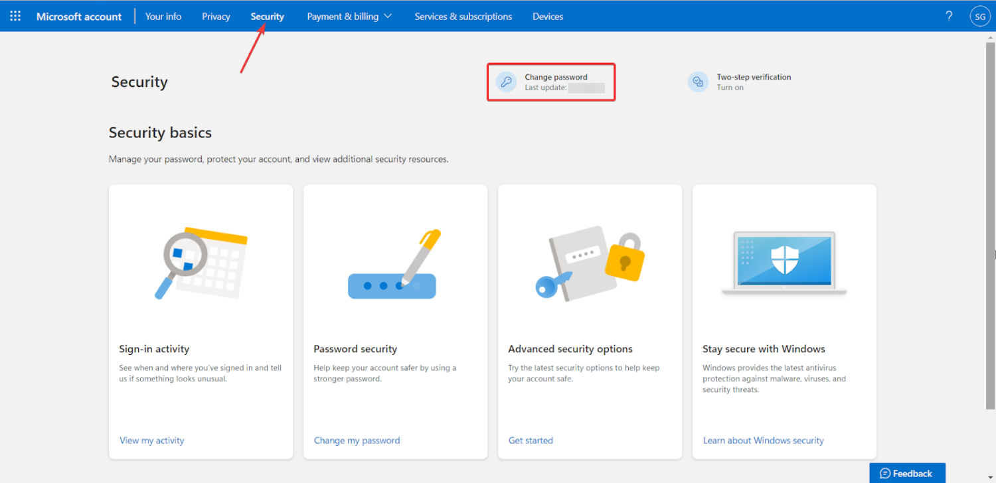Image resolution: width=996 pixels, height=483 pixels.
Task: Click the Security basics heading
Action: click(x=160, y=133)
